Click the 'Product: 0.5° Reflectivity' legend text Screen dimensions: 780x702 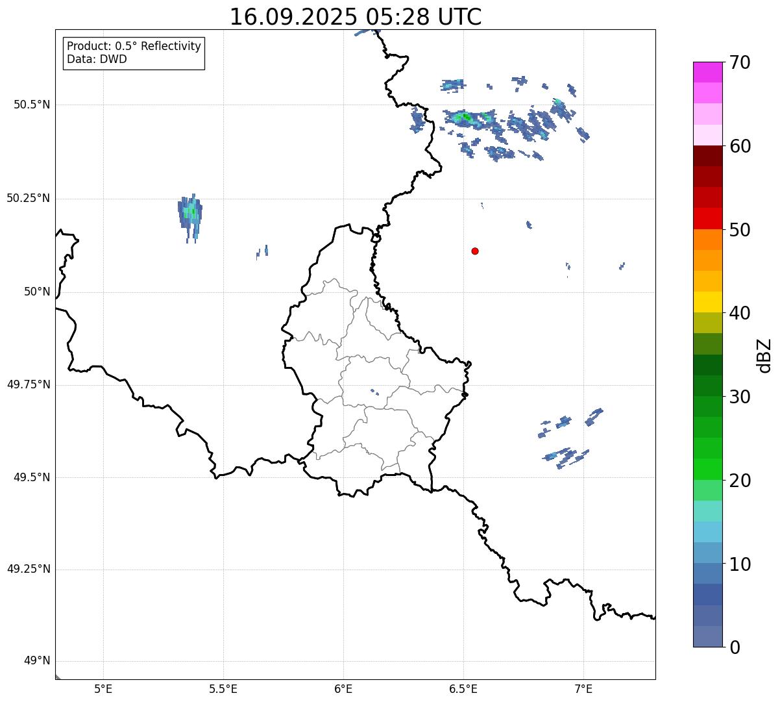pyautogui.click(x=134, y=47)
